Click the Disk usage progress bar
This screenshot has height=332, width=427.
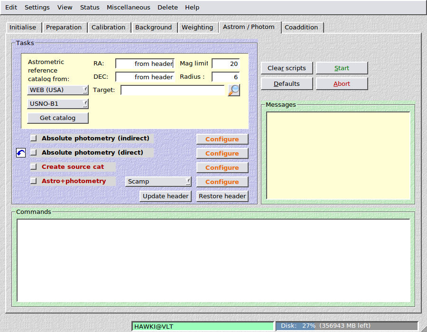pos(347,326)
